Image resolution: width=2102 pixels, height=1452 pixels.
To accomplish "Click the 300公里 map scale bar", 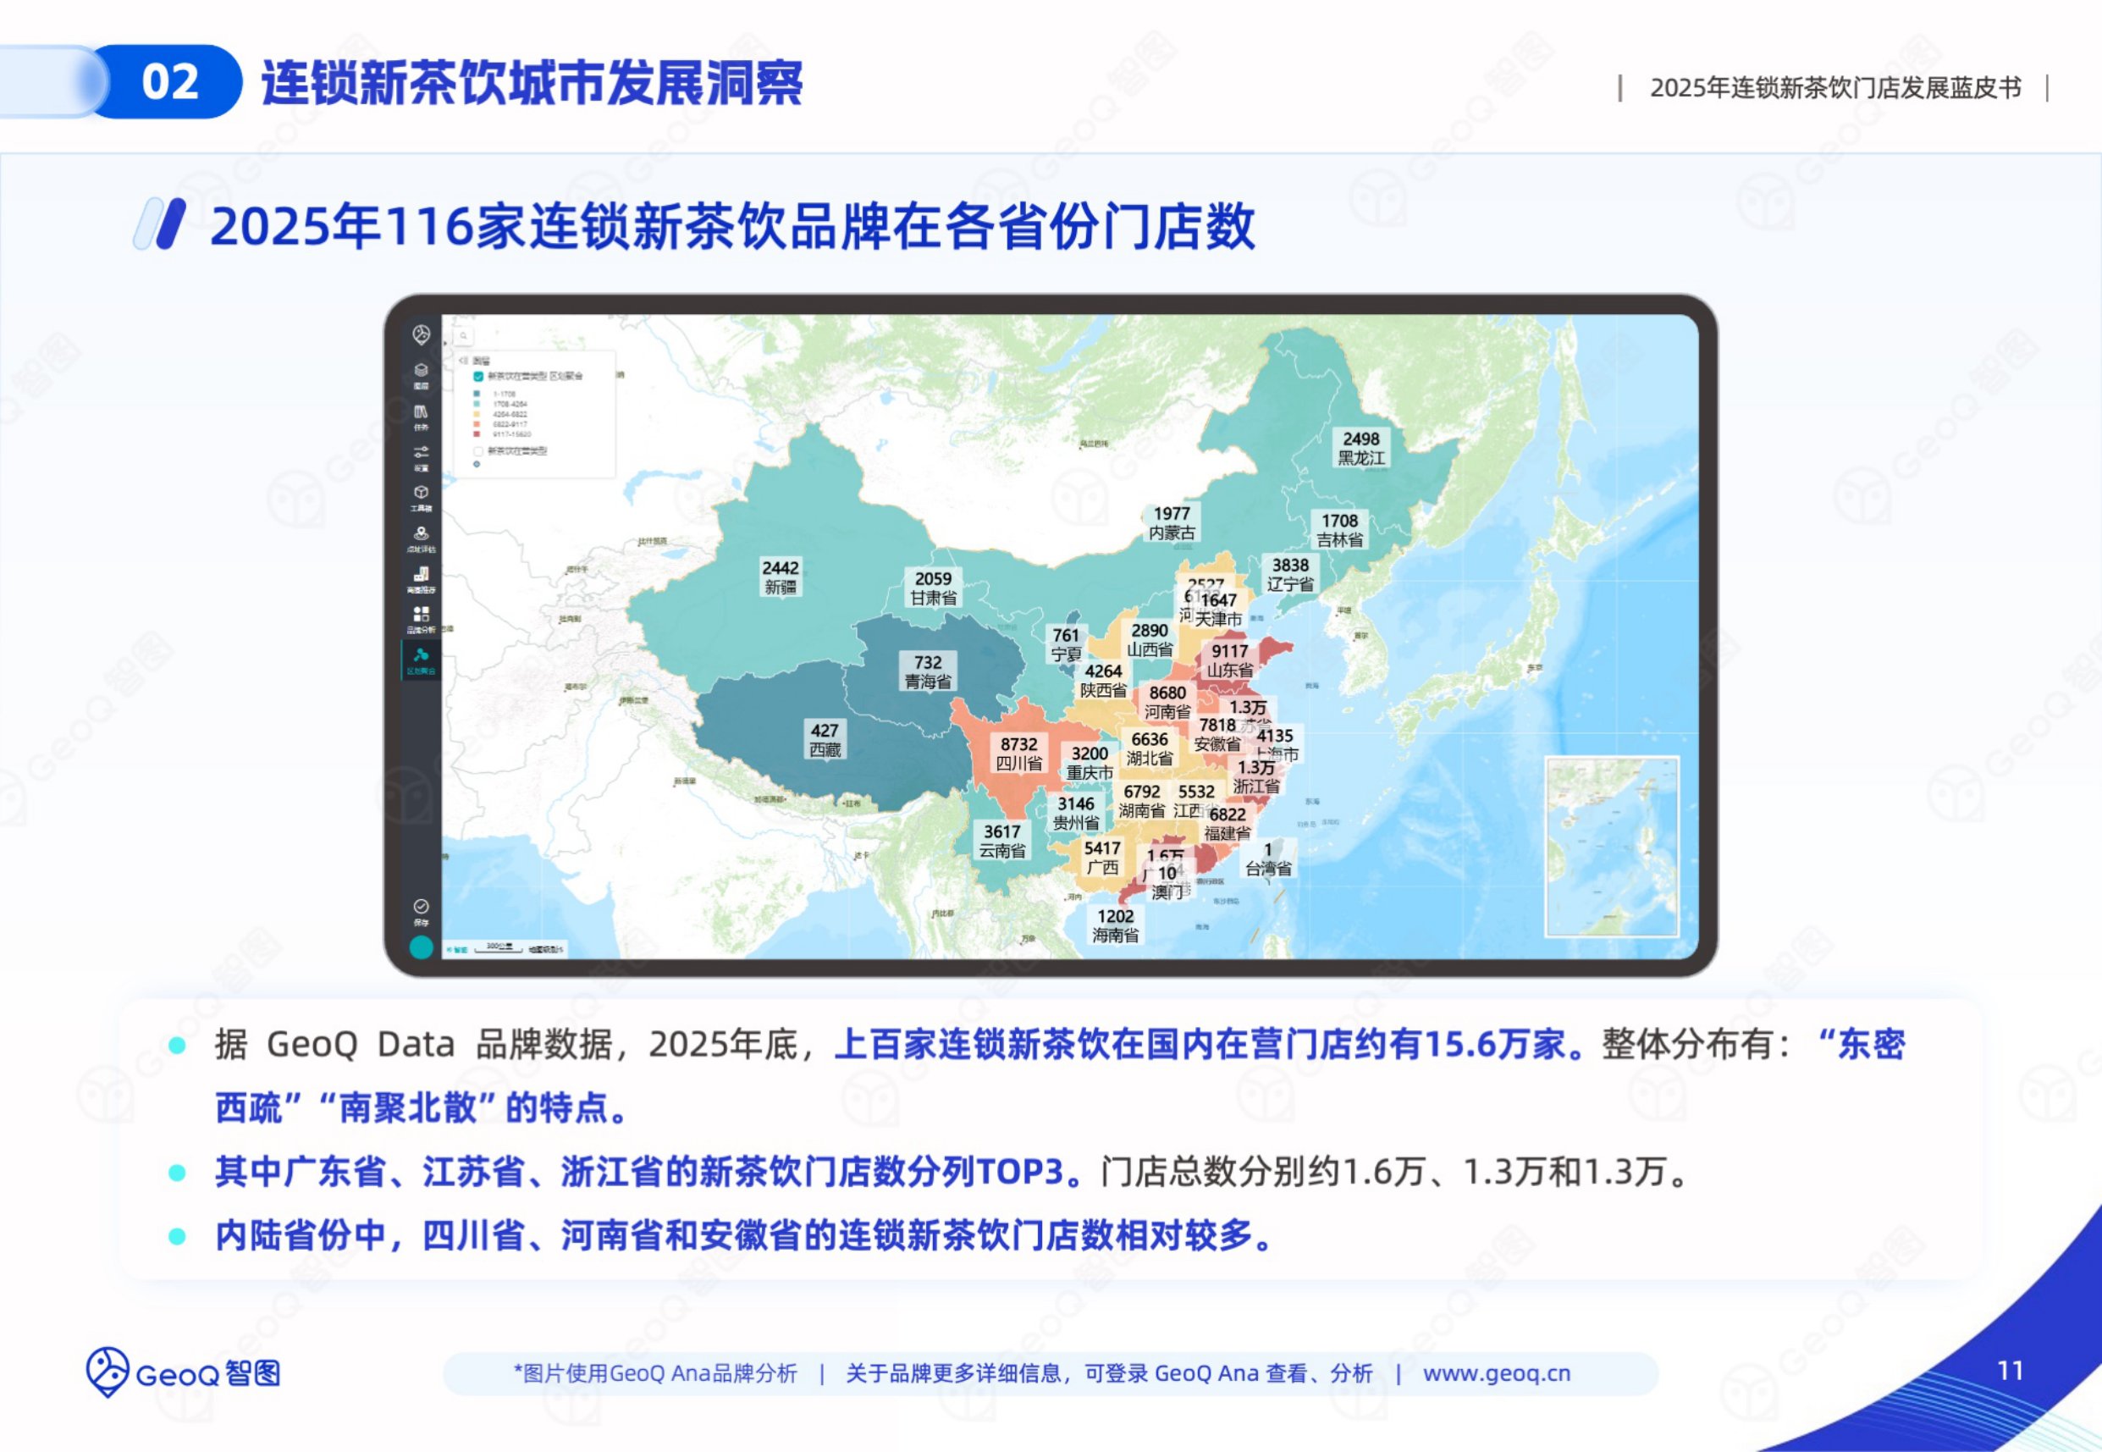I will (x=499, y=947).
